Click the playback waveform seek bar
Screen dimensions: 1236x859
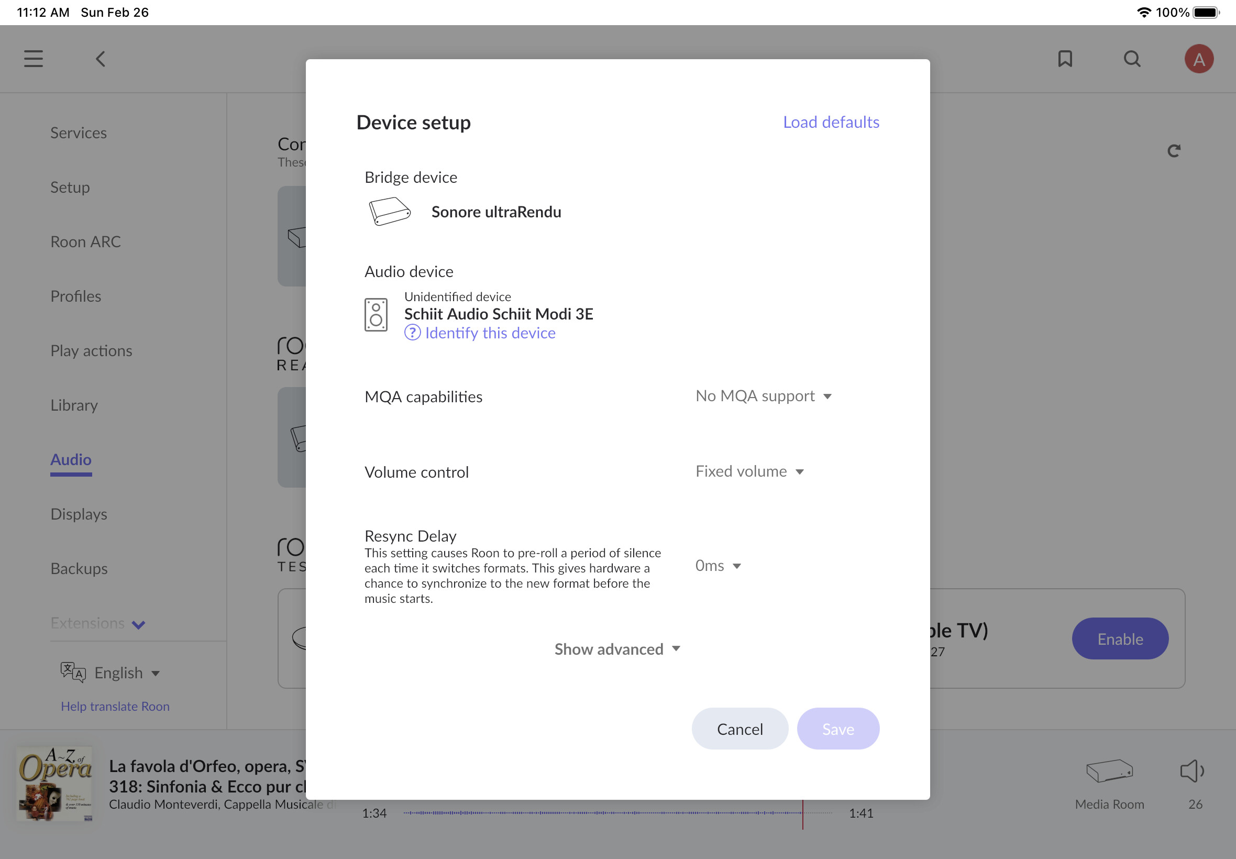pyautogui.click(x=617, y=813)
